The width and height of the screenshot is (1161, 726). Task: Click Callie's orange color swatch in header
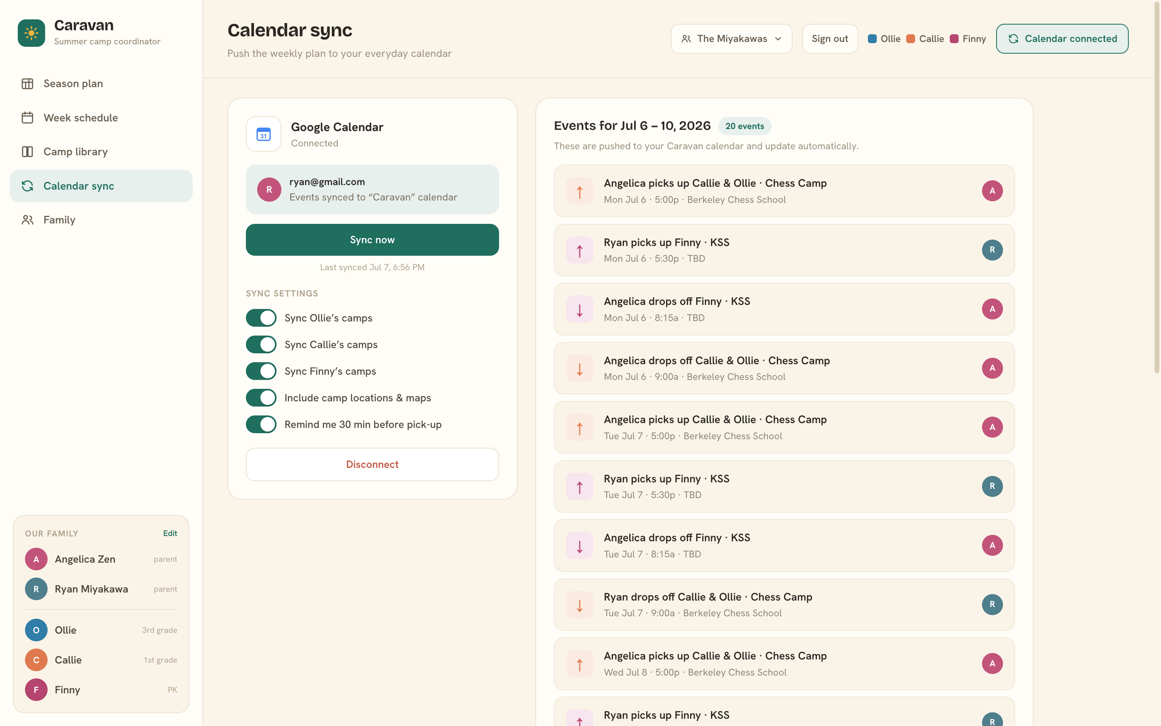[911, 39]
